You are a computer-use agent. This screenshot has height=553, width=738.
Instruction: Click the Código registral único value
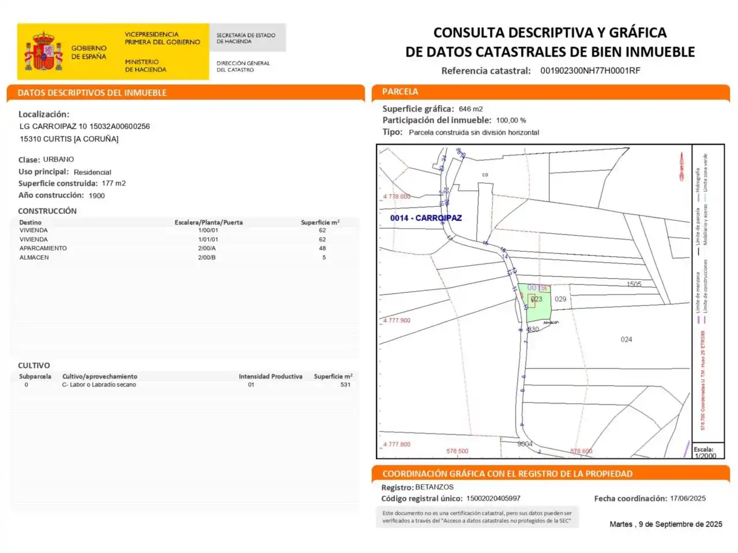(x=494, y=499)
